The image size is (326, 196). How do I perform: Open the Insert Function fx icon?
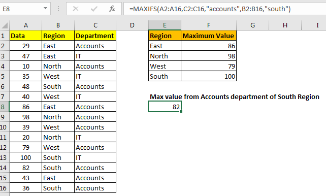point(112,9)
